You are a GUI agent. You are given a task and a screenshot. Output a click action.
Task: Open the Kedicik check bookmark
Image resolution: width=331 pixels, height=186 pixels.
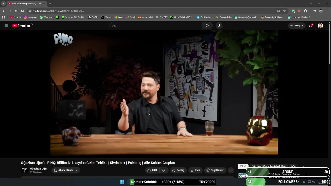[205, 17]
